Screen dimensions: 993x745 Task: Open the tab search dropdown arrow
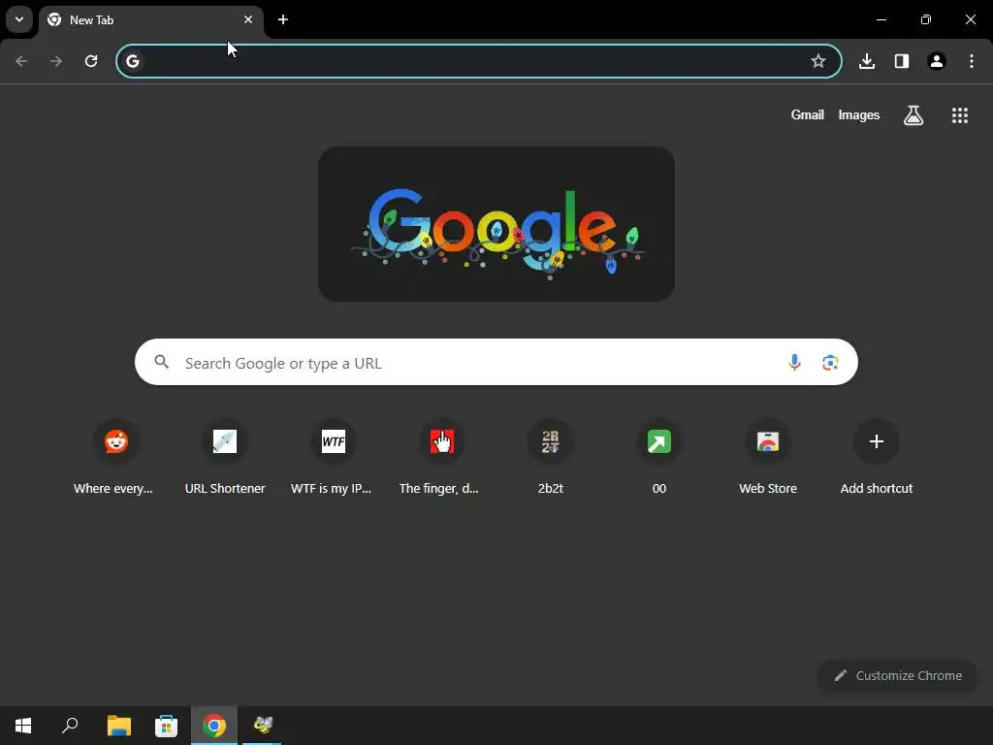click(19, 19)
